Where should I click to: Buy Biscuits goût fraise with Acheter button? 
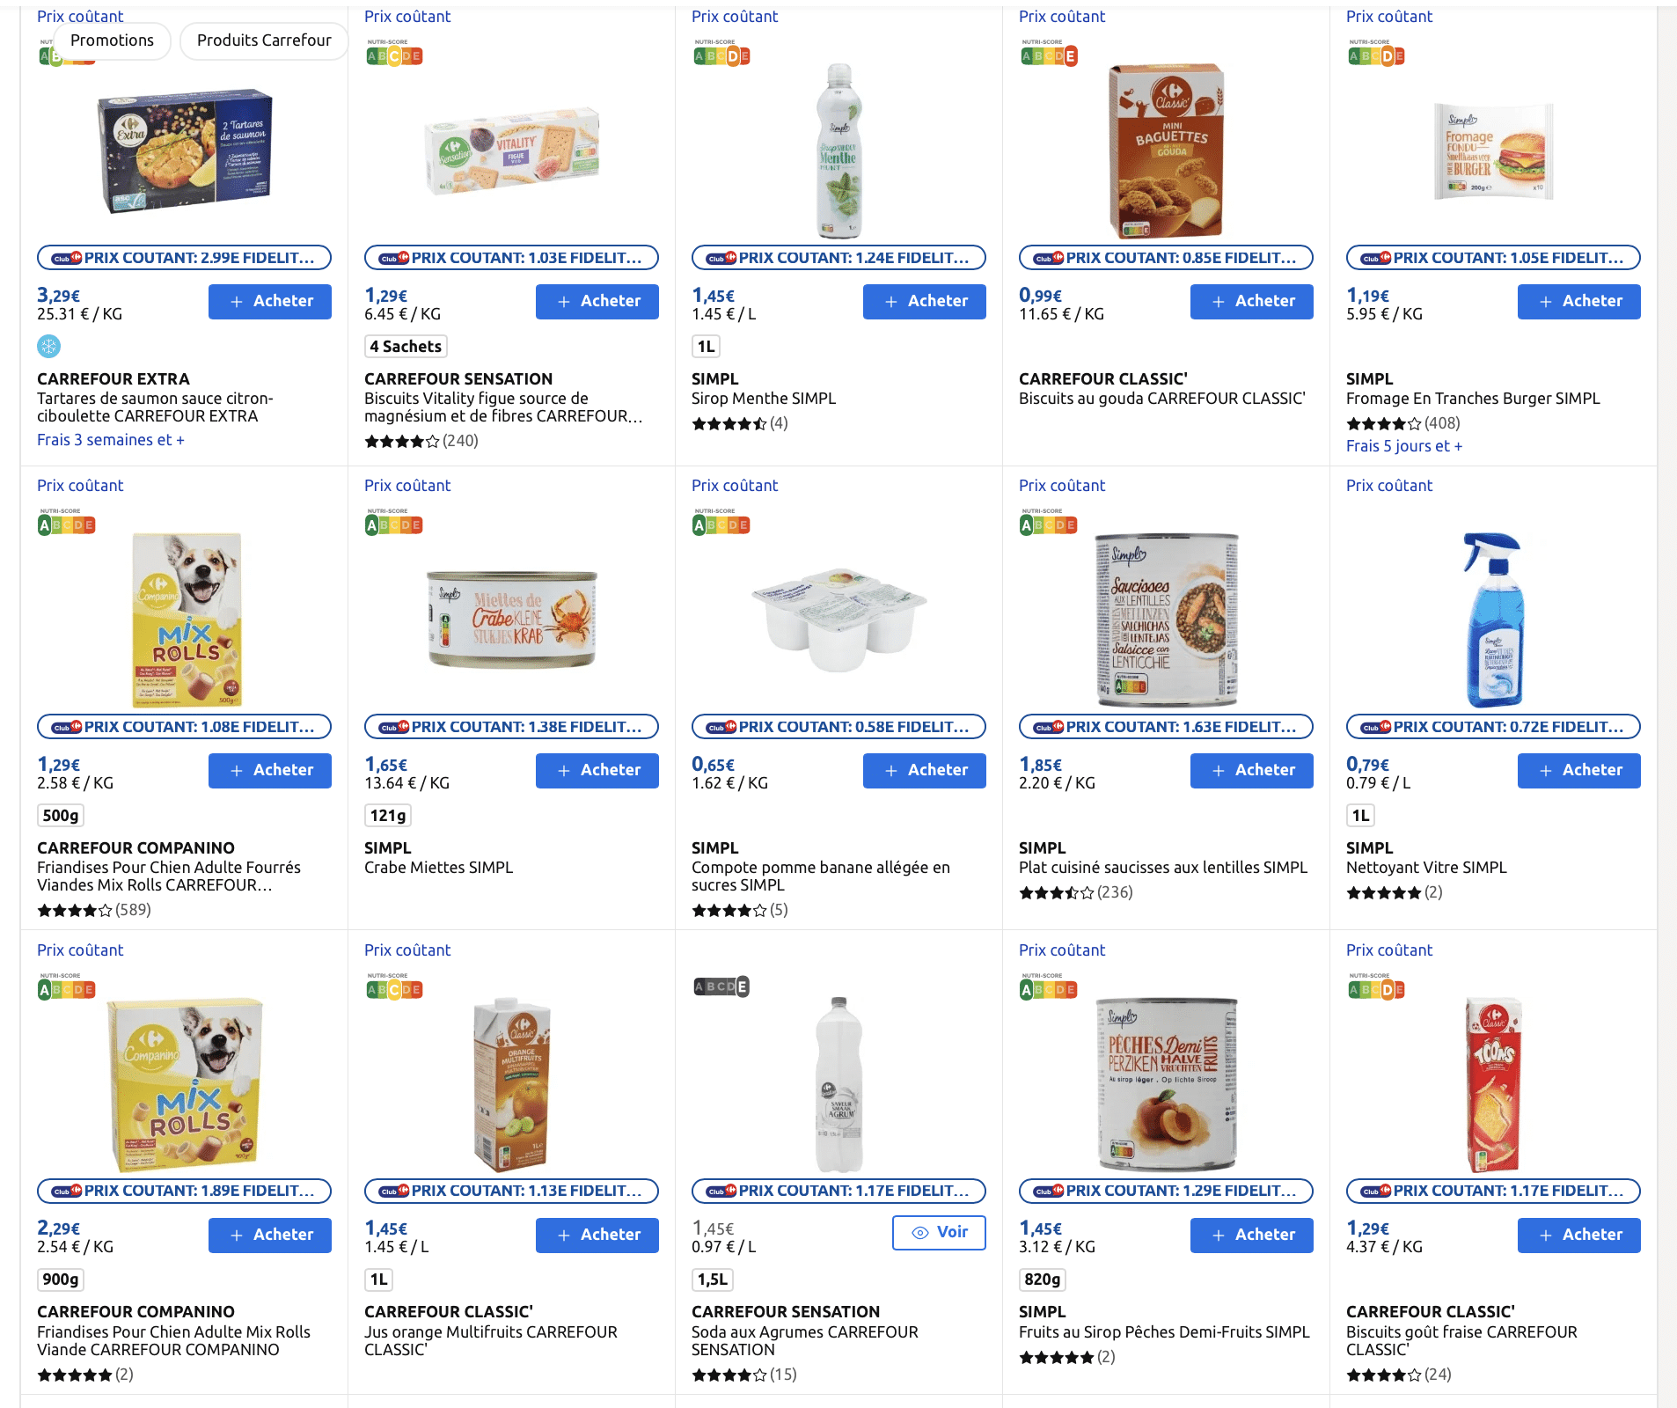(1578, 1235)
